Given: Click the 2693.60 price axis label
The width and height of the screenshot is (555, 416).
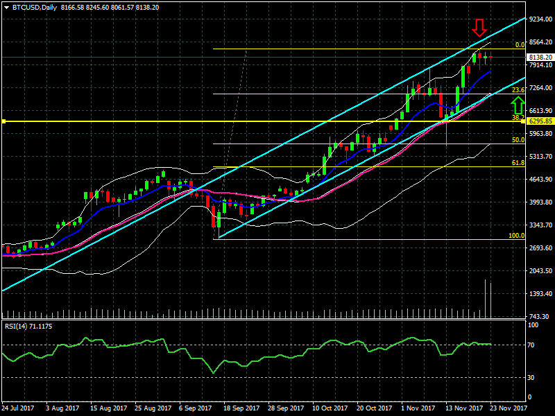Looking at the screenshot, I should pyautogui.click(x=540, y=248).
